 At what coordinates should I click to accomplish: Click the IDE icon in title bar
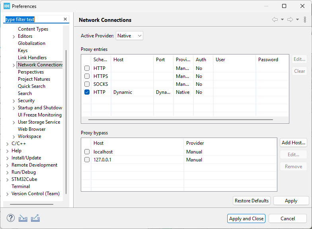tap(6, 6)
